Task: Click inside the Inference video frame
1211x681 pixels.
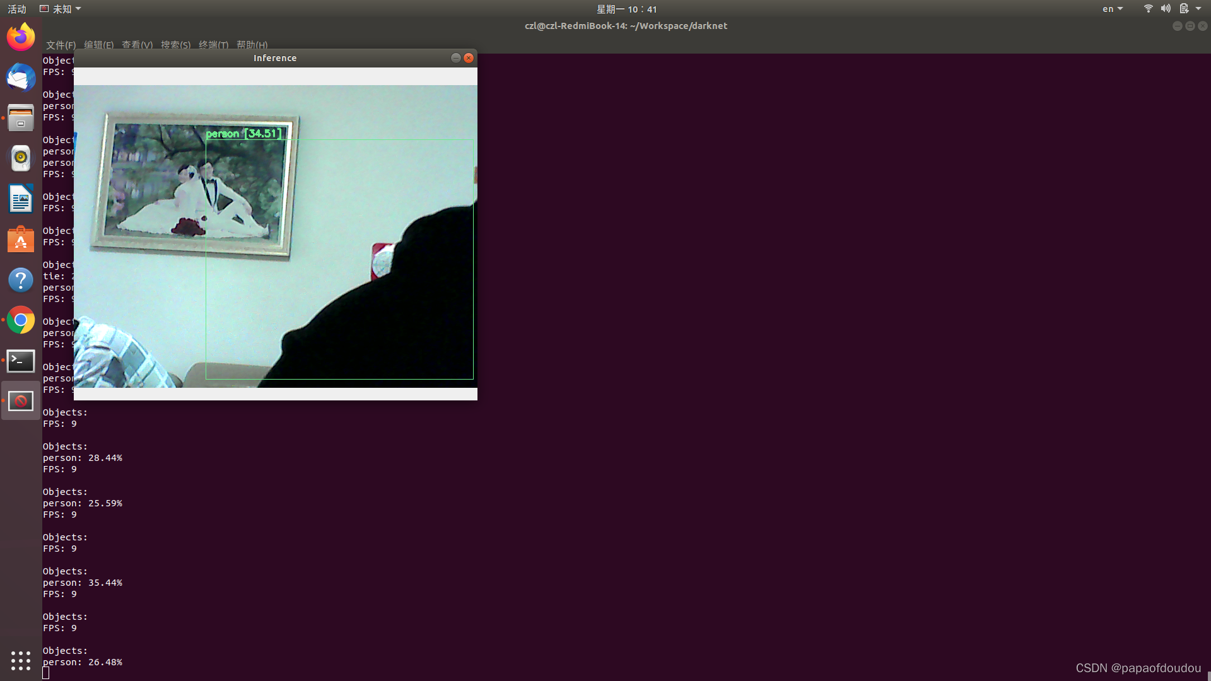Action: (x=275, y=236)
